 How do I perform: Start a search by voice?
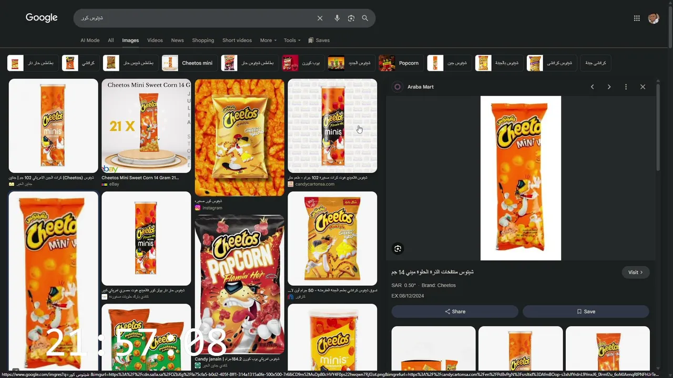[x=337, y=18]
